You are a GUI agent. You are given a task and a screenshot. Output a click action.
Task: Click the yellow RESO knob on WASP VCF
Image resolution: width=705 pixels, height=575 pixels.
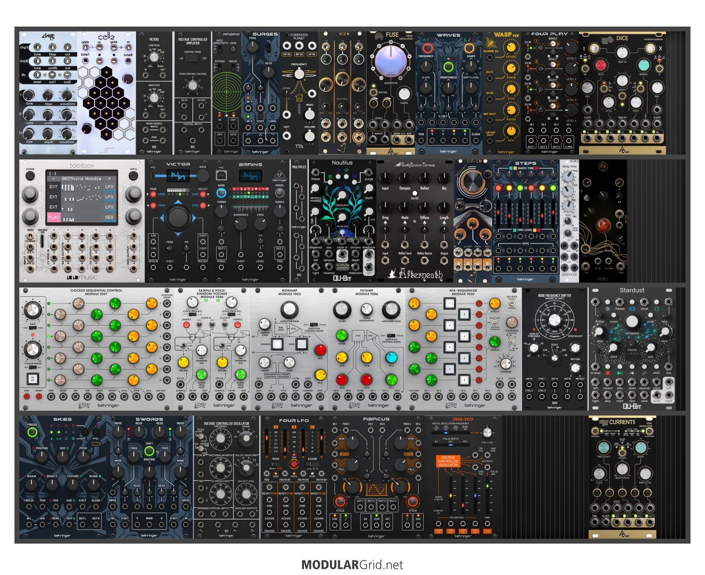(511, 110)
